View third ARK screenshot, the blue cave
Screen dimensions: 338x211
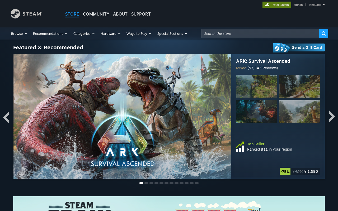256,112
